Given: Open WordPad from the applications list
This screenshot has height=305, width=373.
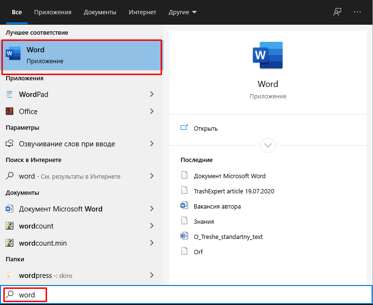Looking at the screenshot, I should point(33,94).
